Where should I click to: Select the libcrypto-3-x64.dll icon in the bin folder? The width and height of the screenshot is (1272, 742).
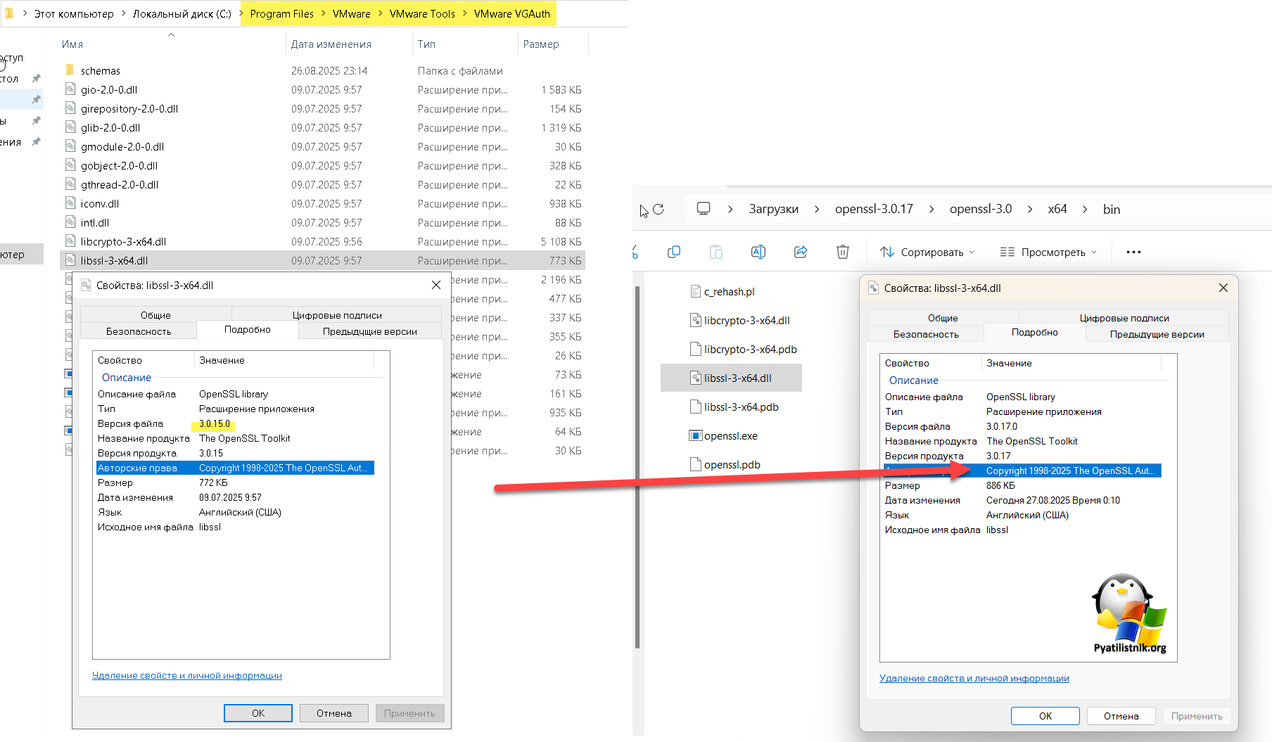[695, 320]
